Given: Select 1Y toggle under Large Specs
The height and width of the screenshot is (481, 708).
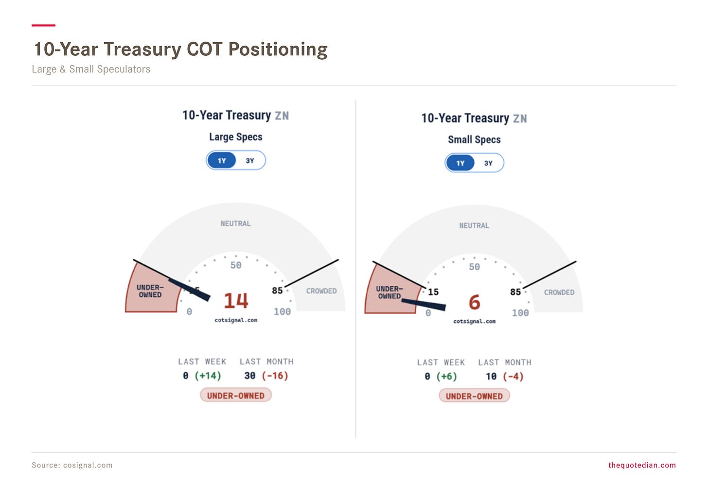Looking at the screenshot, I should (x=222, y=160).
